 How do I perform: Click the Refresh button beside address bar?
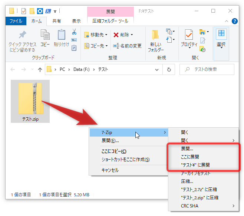click(x=169, y=69)
